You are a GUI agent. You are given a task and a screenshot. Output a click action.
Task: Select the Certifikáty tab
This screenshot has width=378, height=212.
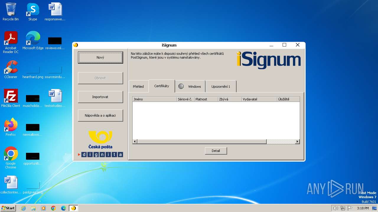162,86
